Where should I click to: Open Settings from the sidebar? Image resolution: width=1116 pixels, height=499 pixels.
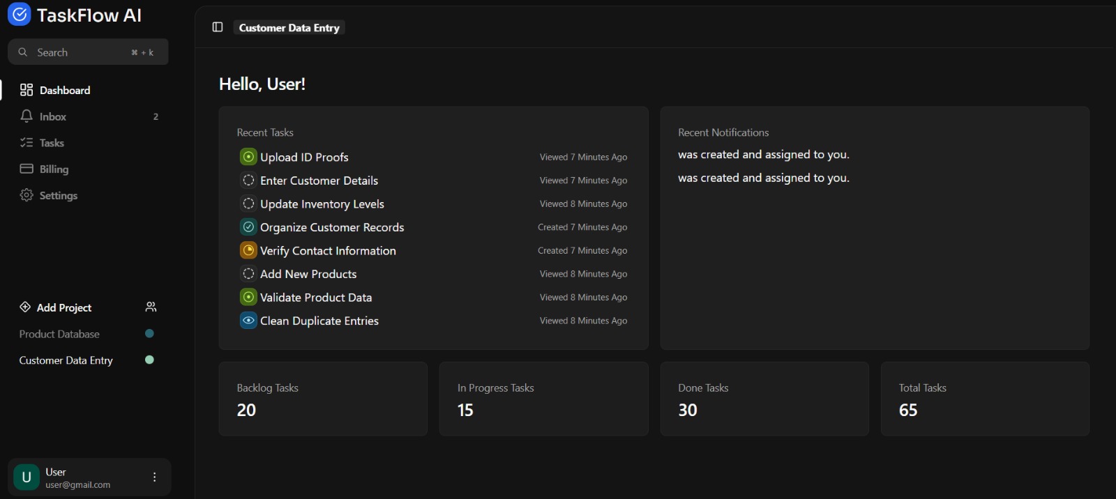coord(58,196)
